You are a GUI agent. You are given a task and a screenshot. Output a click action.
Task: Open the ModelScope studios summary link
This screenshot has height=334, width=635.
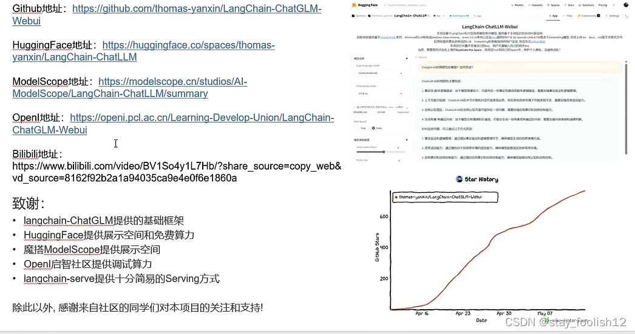[x=129, y=87]
